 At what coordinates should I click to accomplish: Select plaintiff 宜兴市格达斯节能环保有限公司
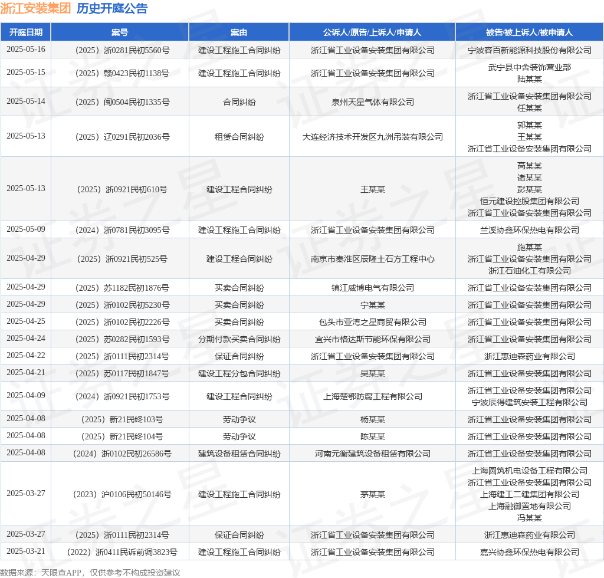point(373,339)
